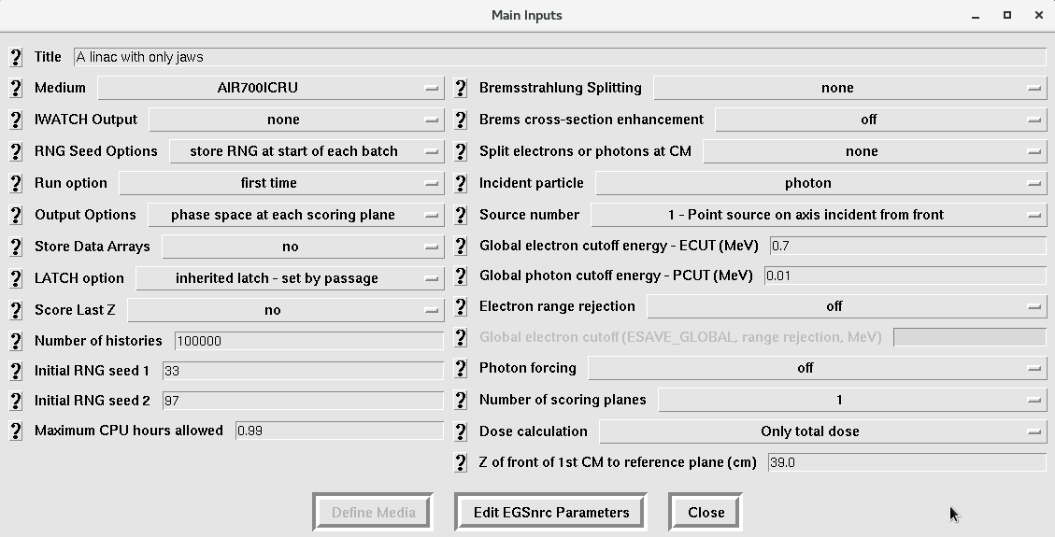Focus the ECUT electron cutoff energy field

907,246
